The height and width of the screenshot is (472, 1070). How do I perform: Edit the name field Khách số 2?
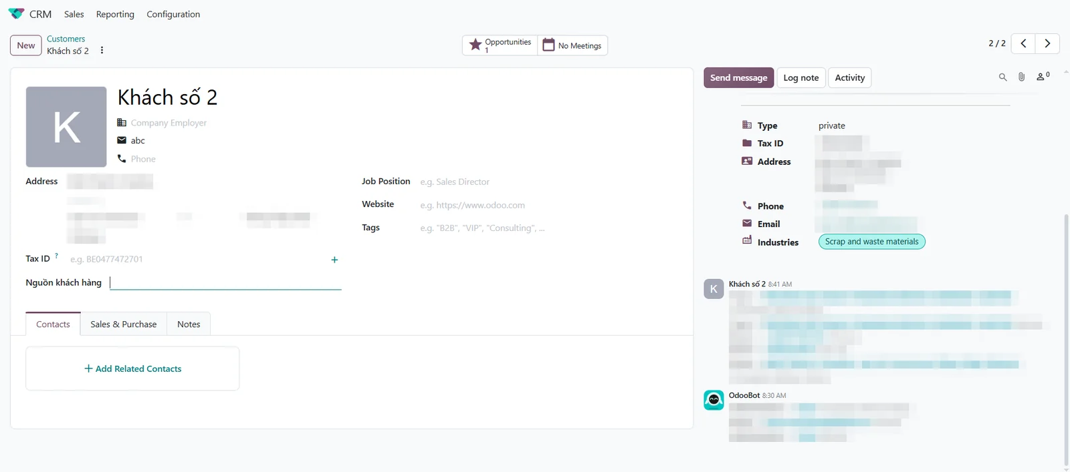[167, 97]
